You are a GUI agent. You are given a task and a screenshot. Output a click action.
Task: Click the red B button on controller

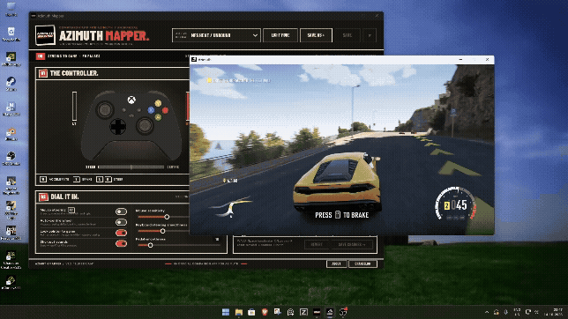coord(165,110)
